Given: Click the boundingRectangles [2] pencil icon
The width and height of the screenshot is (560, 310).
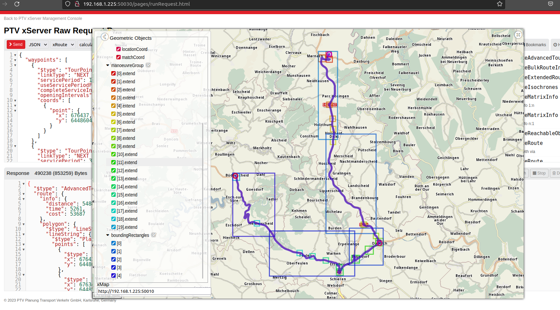Looking at the screenshot, I should pos(114,259).
